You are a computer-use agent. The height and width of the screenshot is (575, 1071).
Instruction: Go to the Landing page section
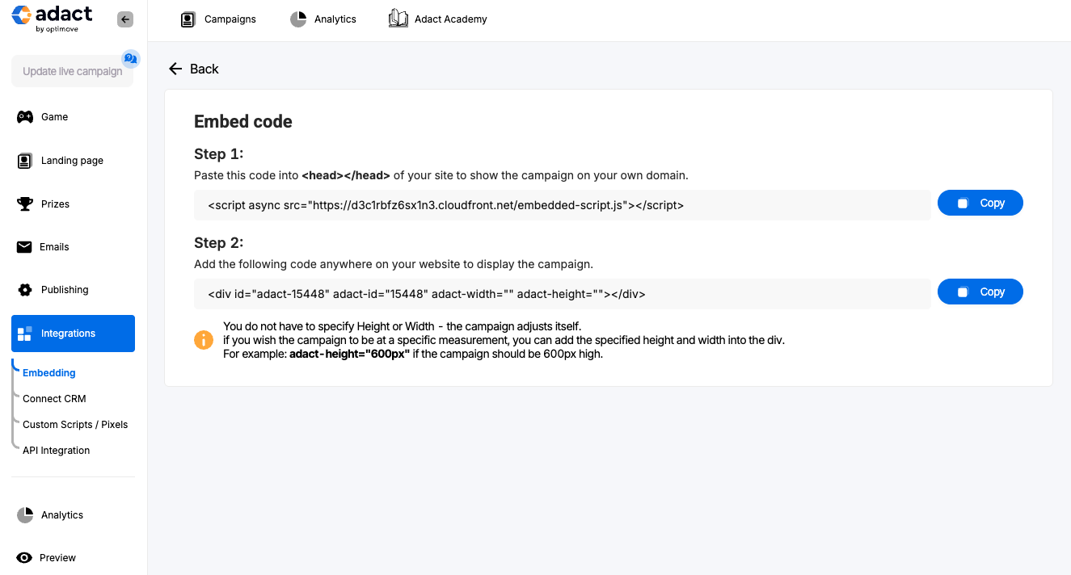(73, 161)
